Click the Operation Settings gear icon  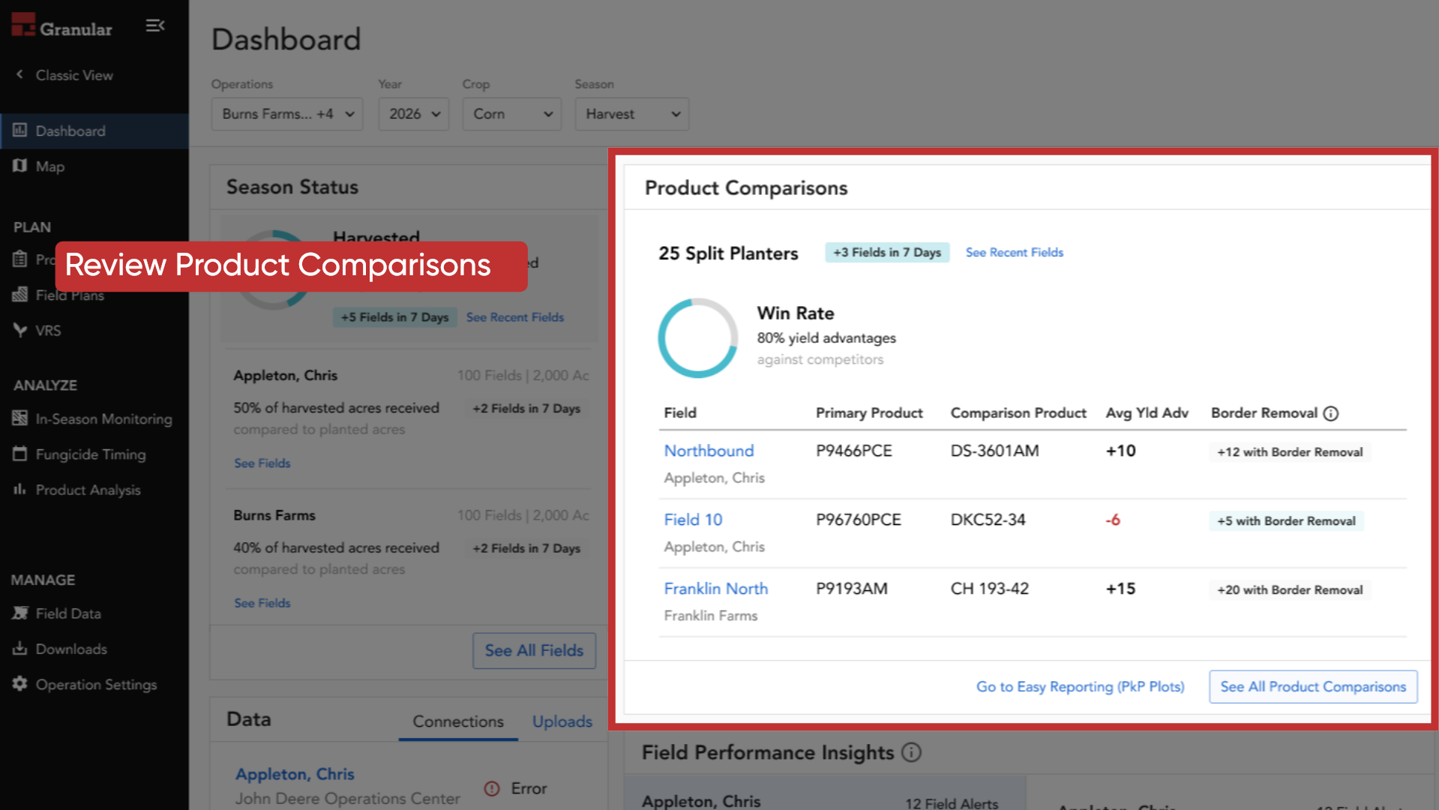click(20, 684)
